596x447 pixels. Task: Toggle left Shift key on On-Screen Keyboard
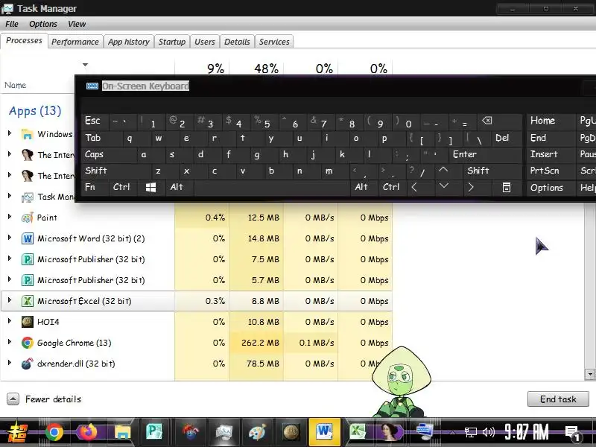coord(116,171)
